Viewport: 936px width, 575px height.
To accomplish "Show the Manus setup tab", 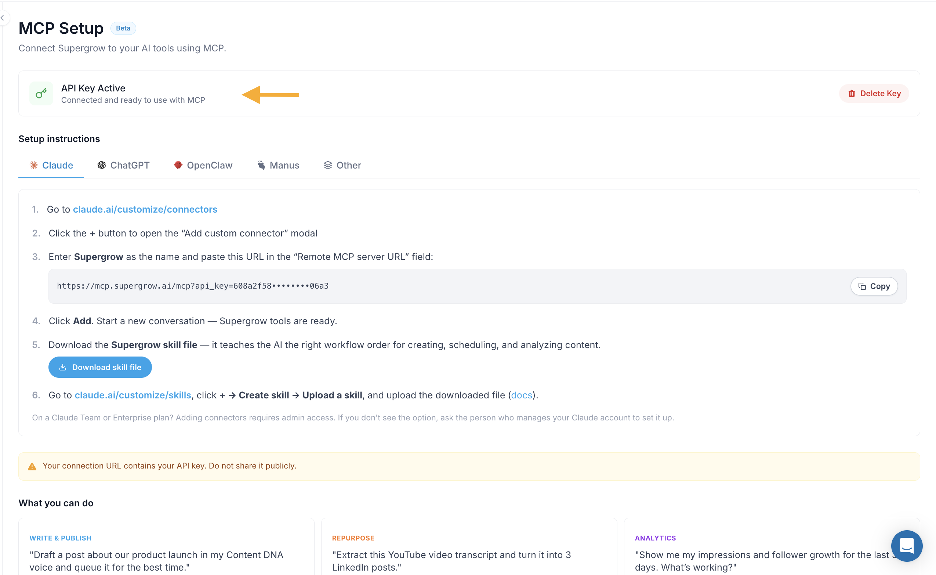I will point(278,165).
